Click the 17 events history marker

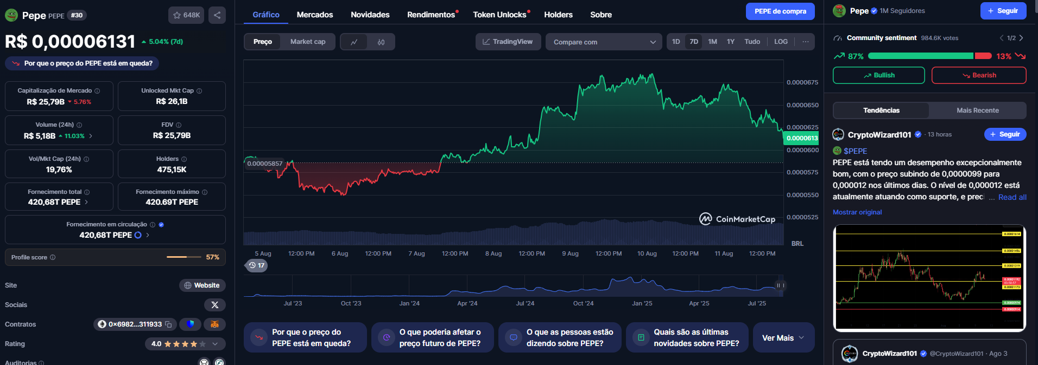[x=256, y=265]
